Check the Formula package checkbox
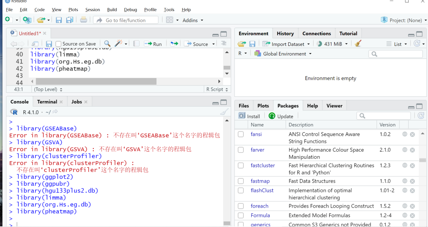This screenshot has width=428, height=227. [x=241, y=216]
